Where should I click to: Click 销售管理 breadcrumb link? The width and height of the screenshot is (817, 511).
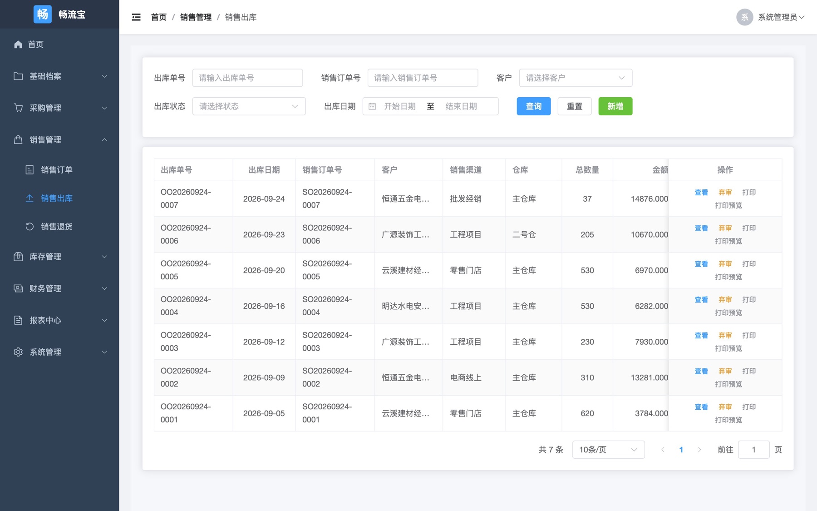click(x=196, y=17)
